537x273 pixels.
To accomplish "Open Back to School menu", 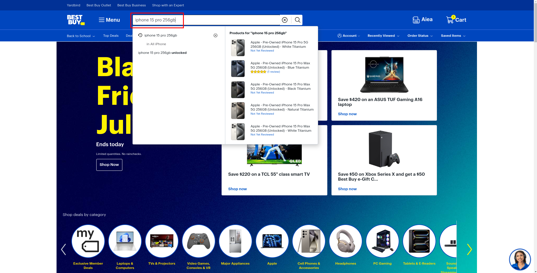I will [81, 36].
